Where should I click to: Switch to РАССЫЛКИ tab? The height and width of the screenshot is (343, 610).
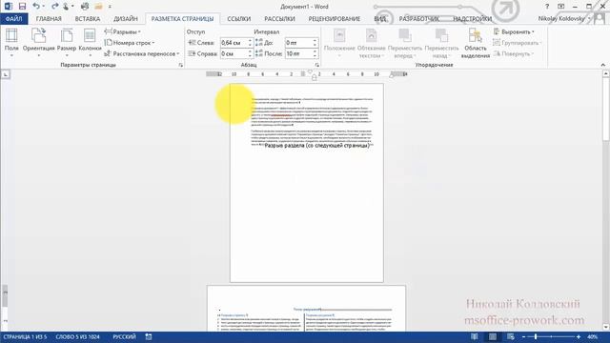279,19
